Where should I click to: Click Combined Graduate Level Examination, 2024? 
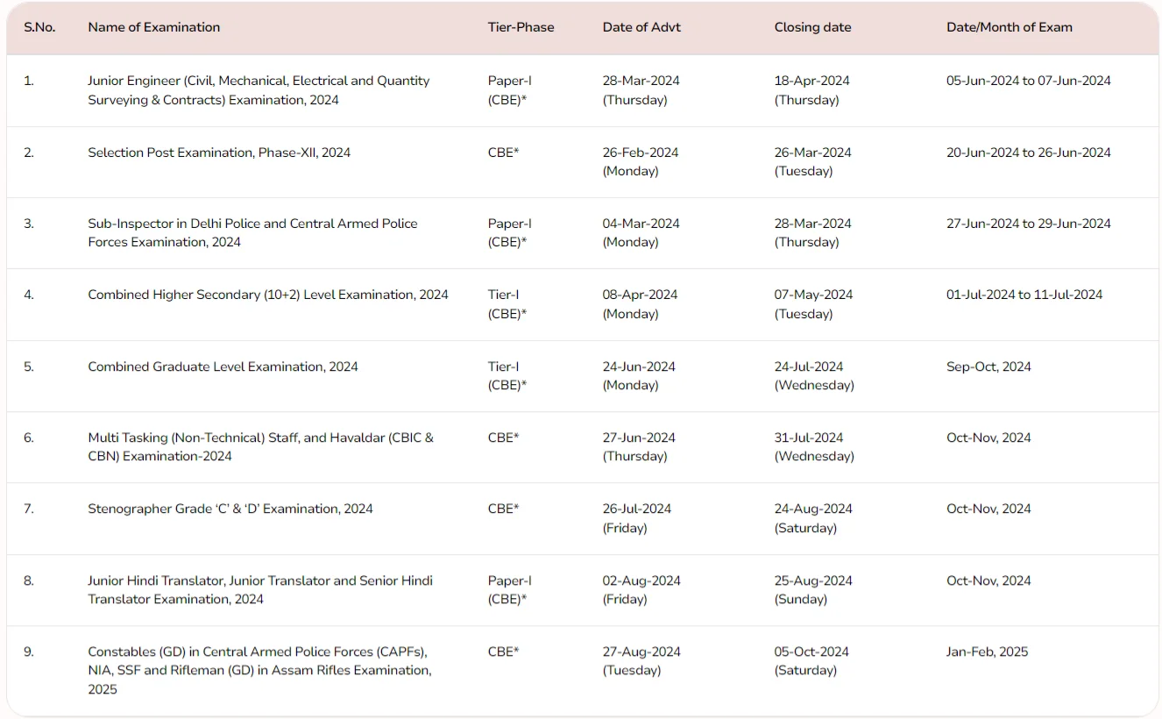pyautogui.click(x=223, y=367)
